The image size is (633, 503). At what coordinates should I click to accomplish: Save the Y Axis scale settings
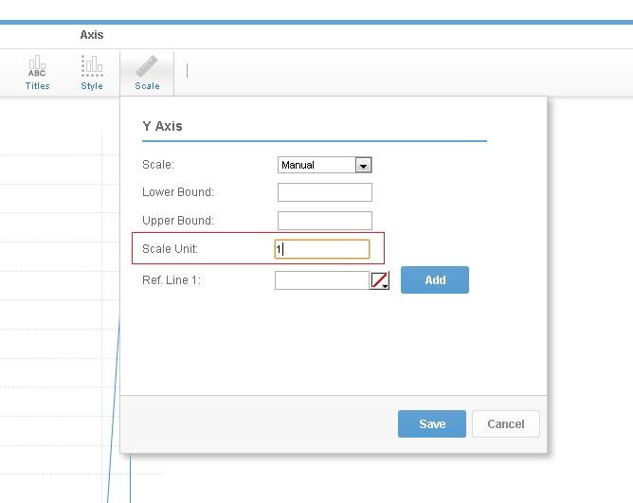tap(432, 423)
